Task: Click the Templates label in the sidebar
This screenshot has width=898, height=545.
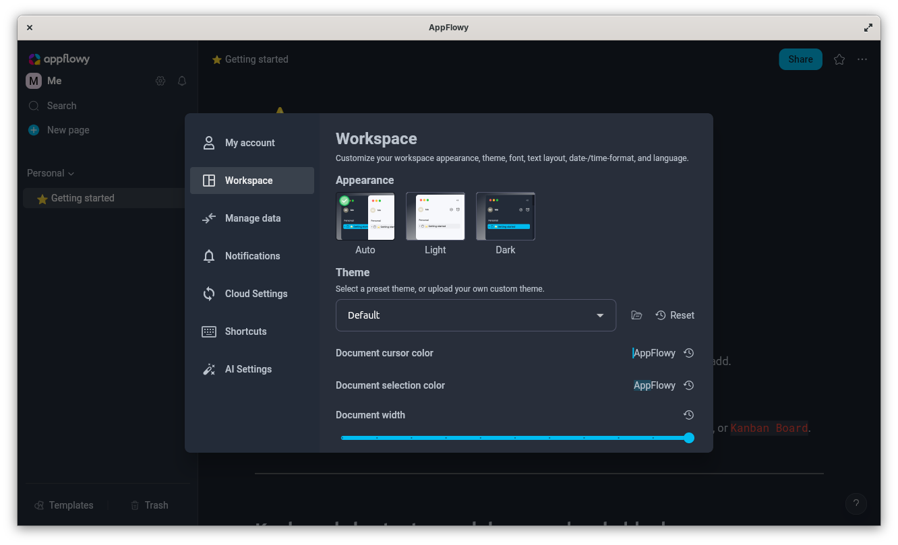Action: pos(71,505)
